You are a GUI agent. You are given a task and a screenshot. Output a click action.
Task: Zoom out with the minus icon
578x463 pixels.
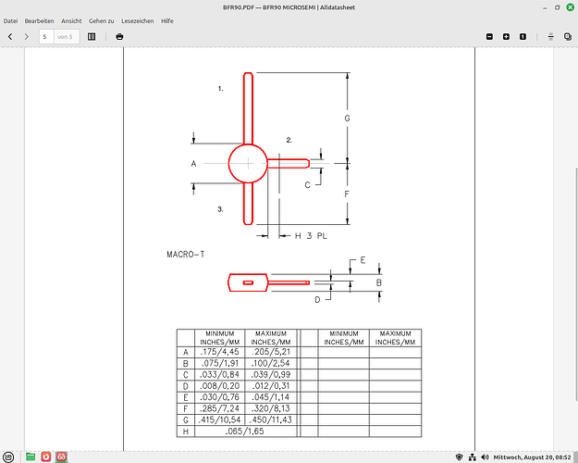click(490, 36)
